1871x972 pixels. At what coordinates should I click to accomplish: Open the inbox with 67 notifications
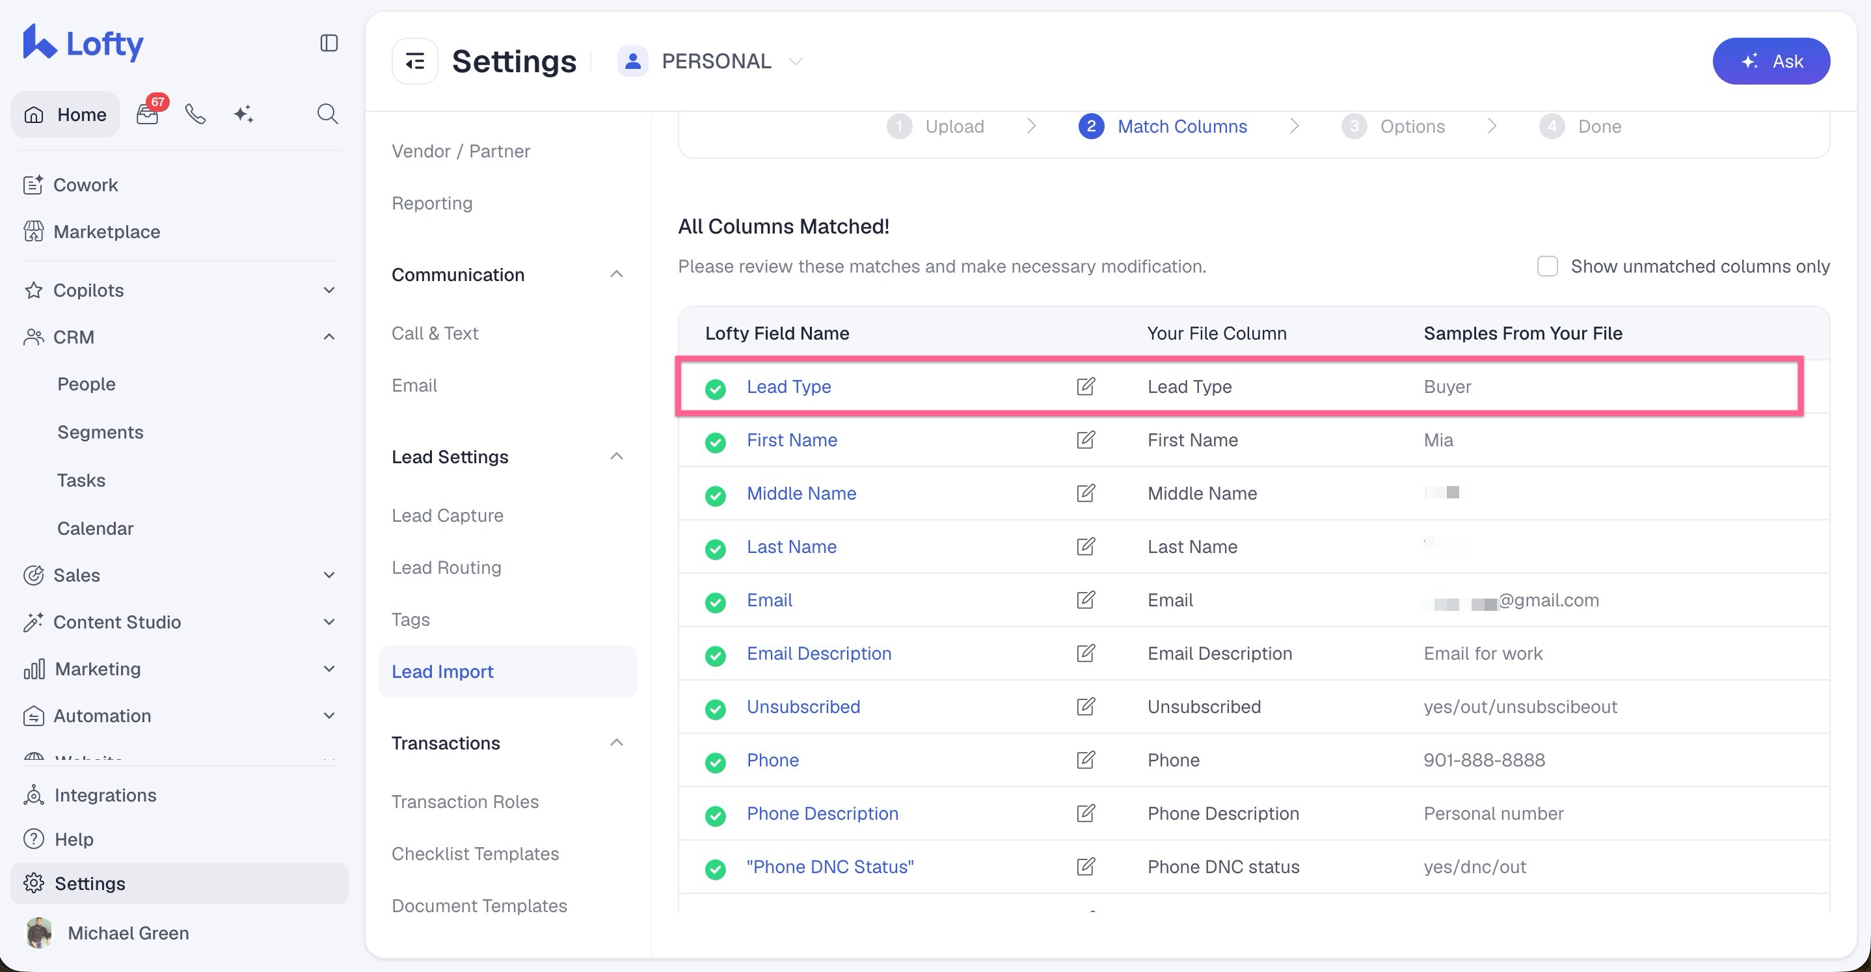click(148, 113)
